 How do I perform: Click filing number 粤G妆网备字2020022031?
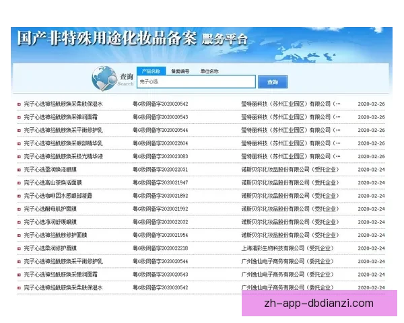click(160, 170)
